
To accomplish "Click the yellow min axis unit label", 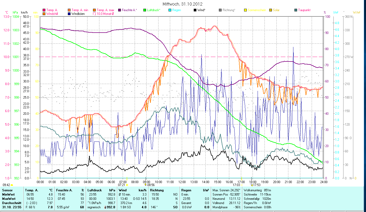I will [35, 12].
